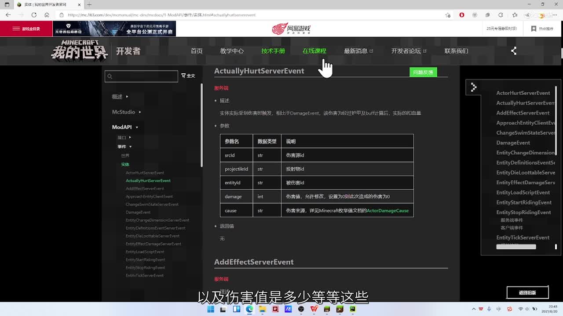Show hidden system tray icons
Screen dimensions: 563x316
(x=474, y=309)
